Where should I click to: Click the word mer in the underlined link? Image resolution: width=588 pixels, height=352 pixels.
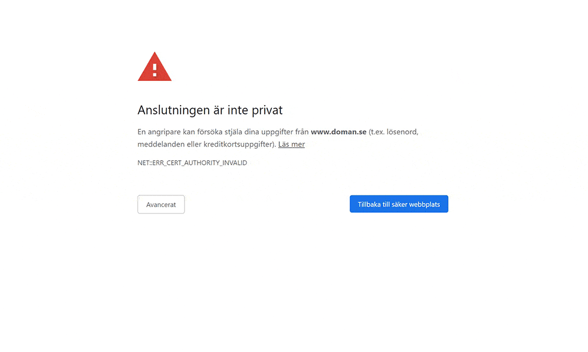point(298,144)
